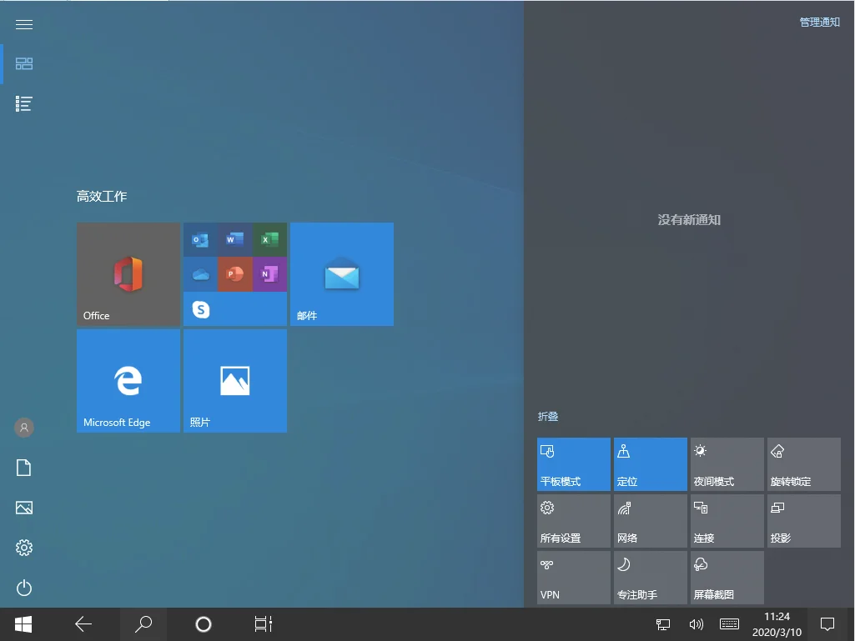Toggle the action center notification icon
Image resolution: width=855 pixels, height=641 pixels.
pyautogui.click(x=827, y=624)
